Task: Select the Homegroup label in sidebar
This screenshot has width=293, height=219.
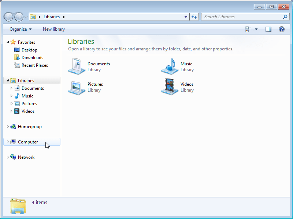Action: [30, 127]
